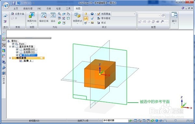Image resolution: width=195 pixels, height=124 pixels.
Task: Click the fit icon in status bar
Action: (x=144, y=120)
